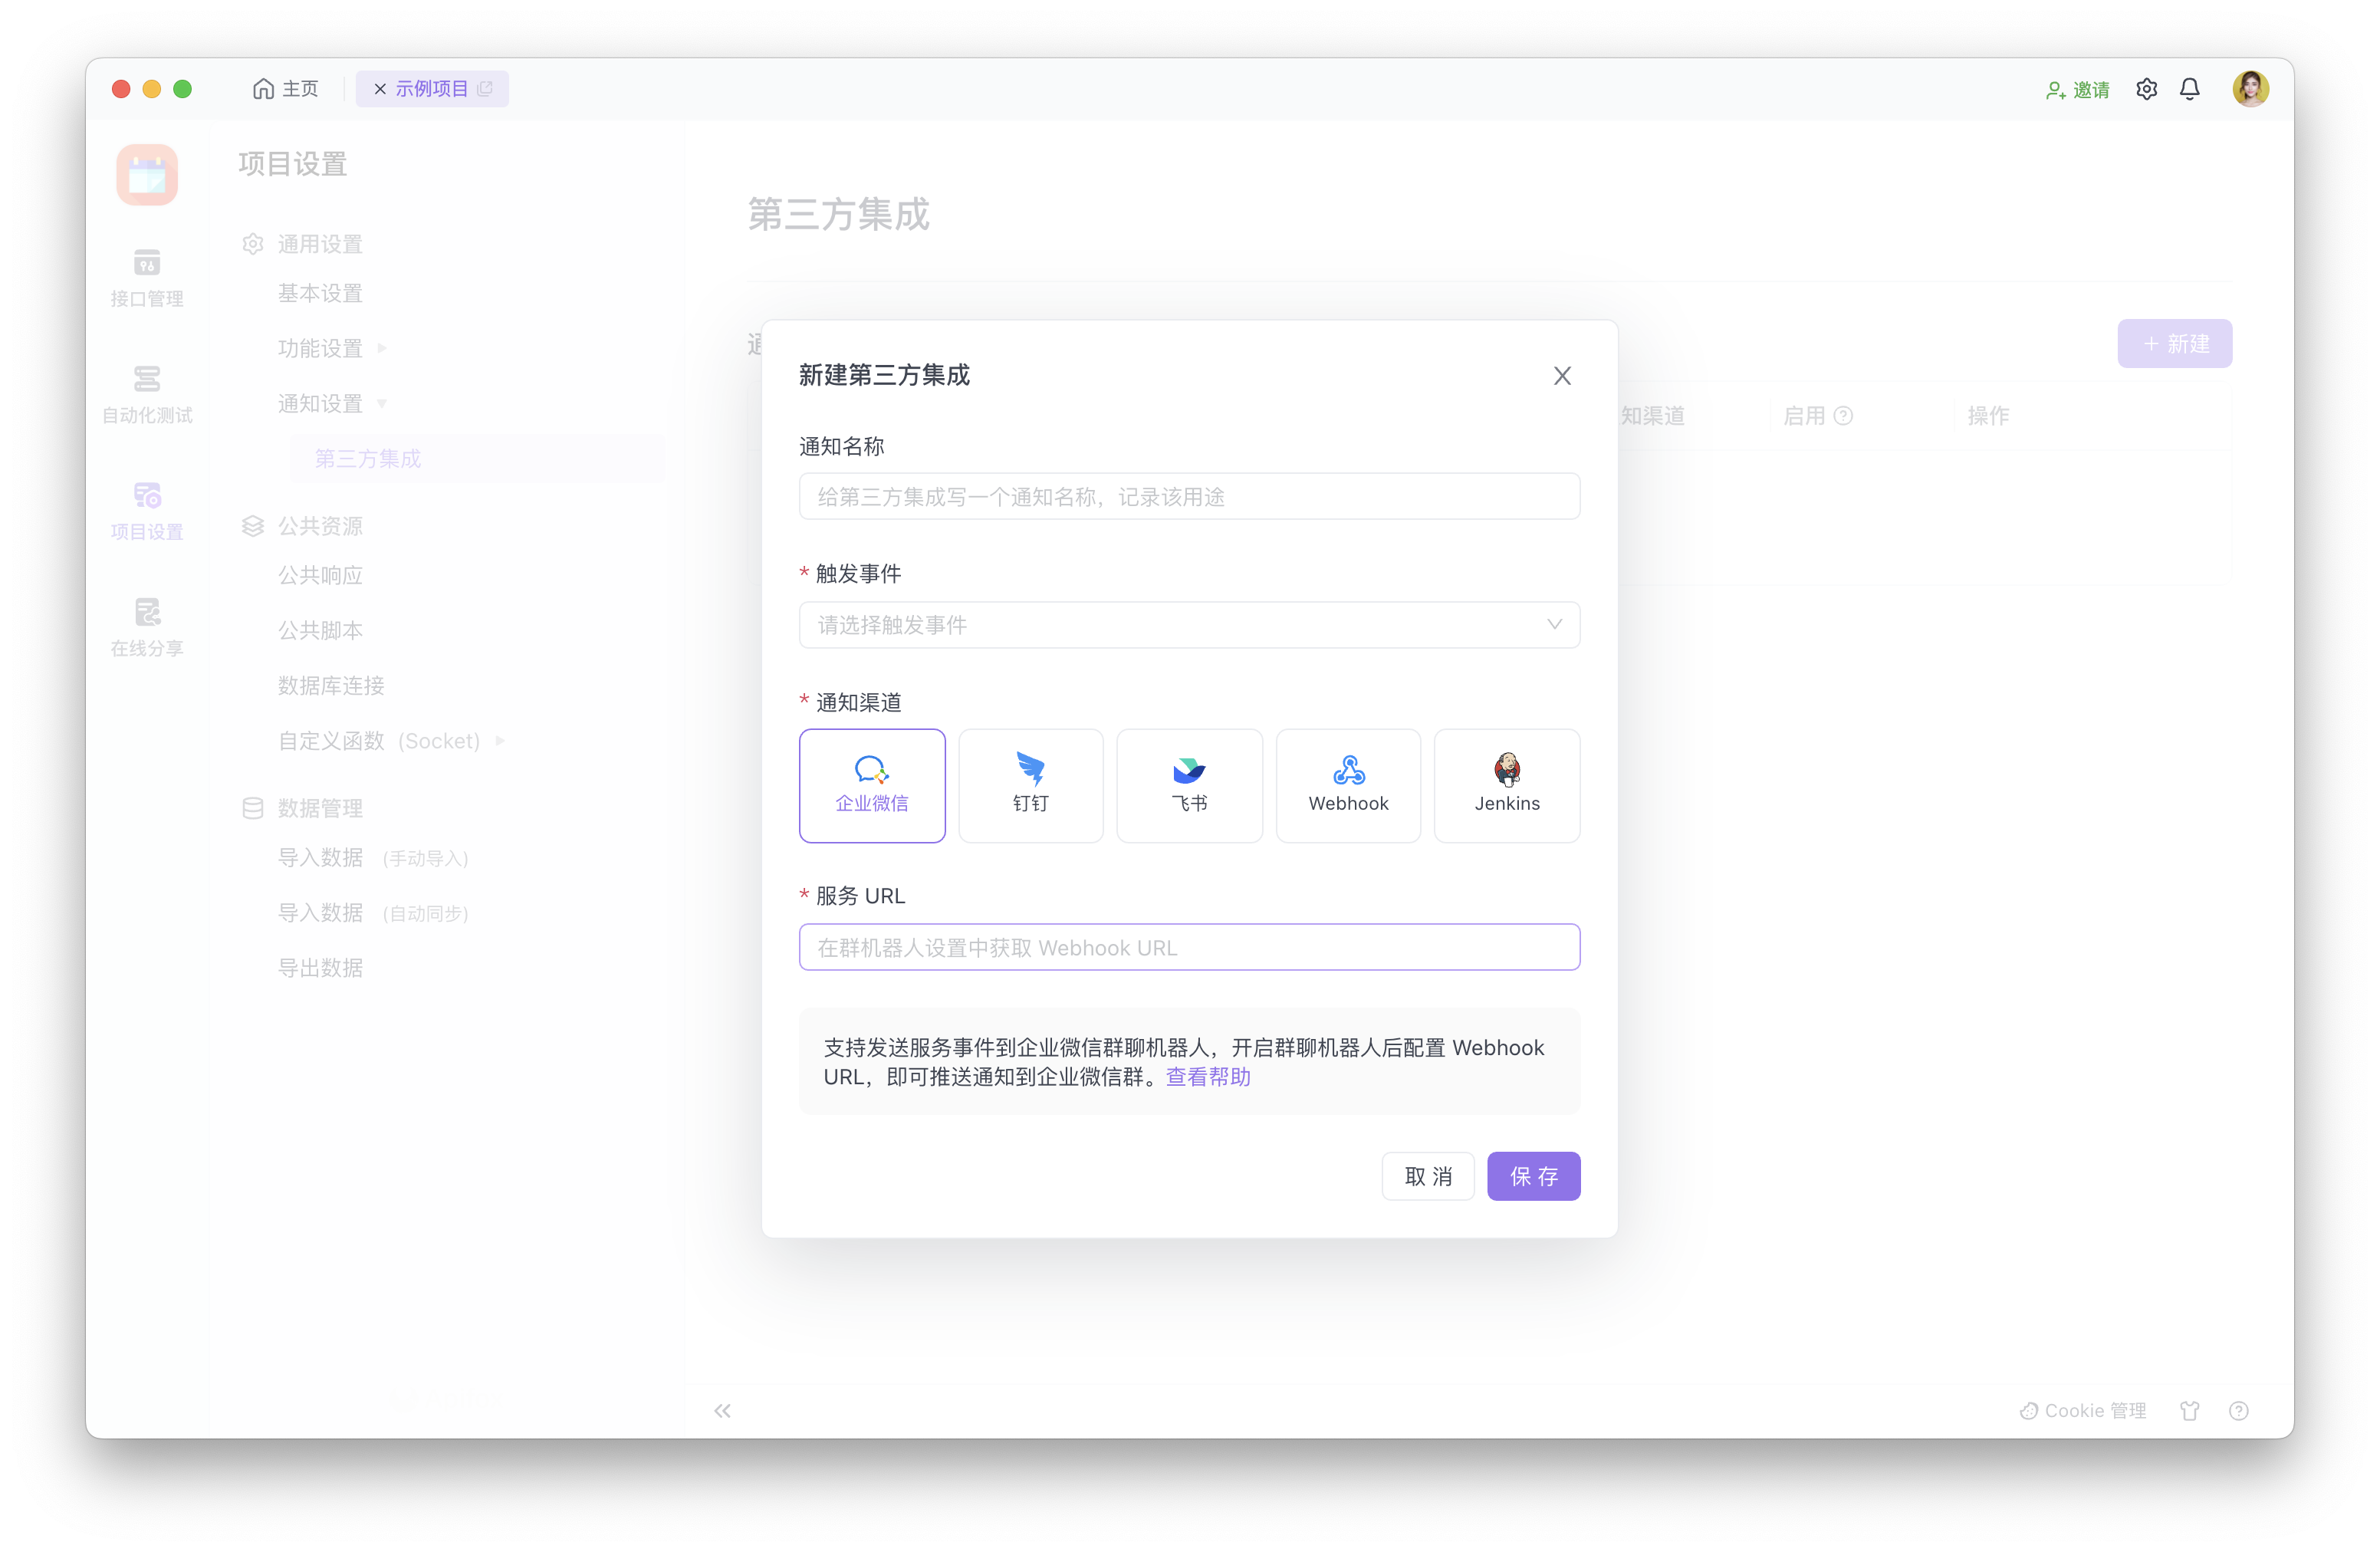Viewport: 2380px width, 1552px height.
Task: Open 接口管理 in the left sidebar
Action: coord(147,278)
